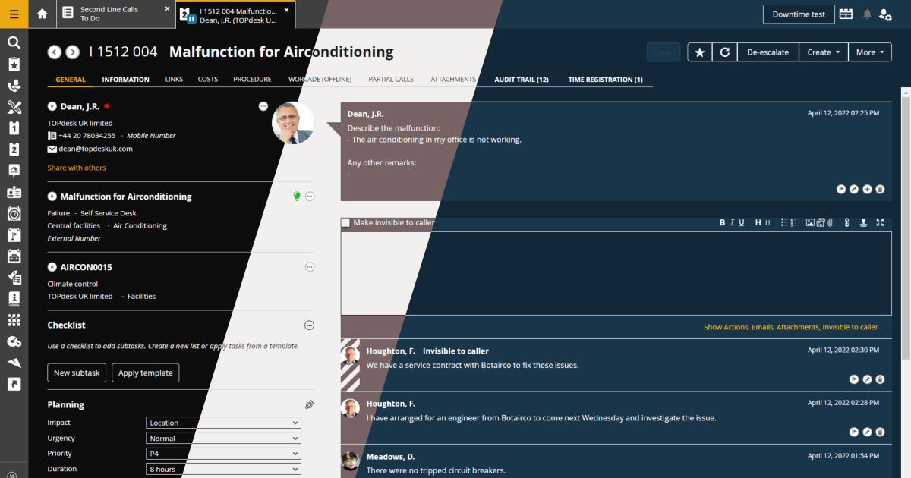This screenshot has width=911, height=478.
Task: Switch to the Audit Trail tab
Action: pos(521,80)
